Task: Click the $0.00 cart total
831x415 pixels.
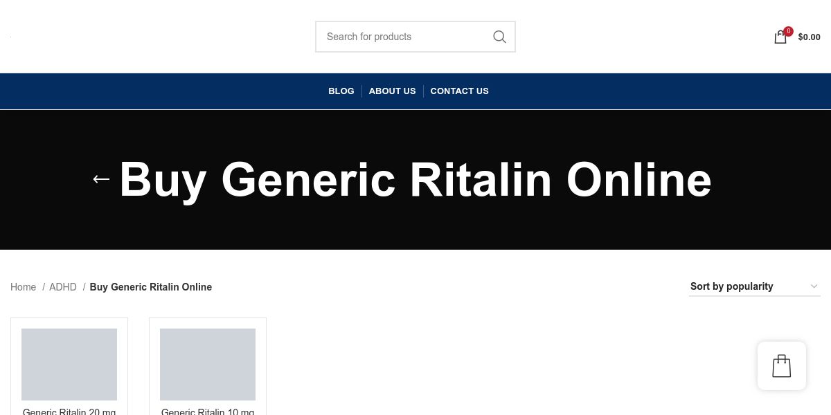Action: pos(809,37)
